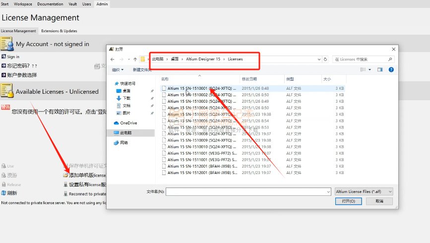Click the up-one-level arrow in the file dialog
The image size is (430, 243).
pos(133,59)
